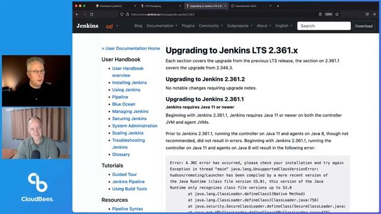Open the Pipeline Syntax resource link

tap(127, 209)
